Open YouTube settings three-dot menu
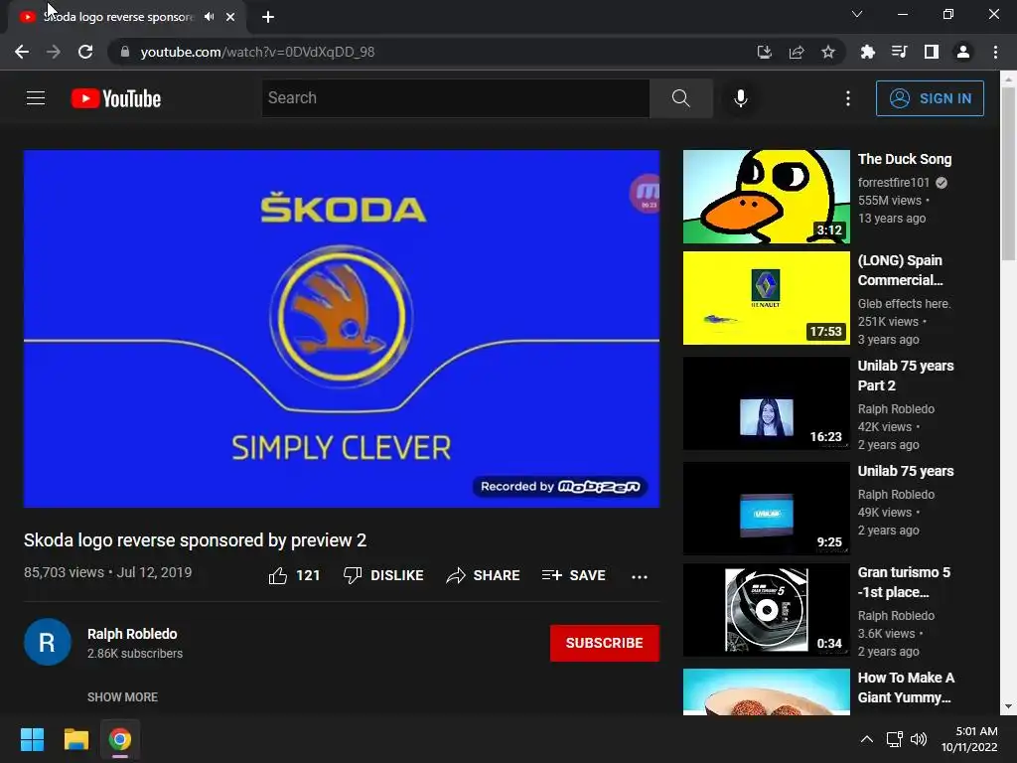The image size is (1017, 763). click(x=848, y=98)
